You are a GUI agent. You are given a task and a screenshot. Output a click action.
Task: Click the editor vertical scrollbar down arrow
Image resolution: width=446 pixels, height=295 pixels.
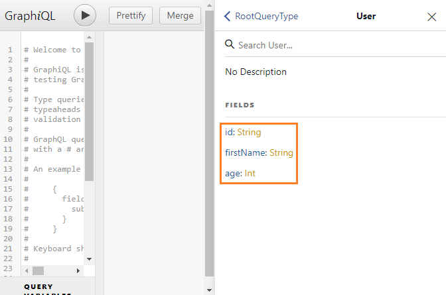[90, 259]
